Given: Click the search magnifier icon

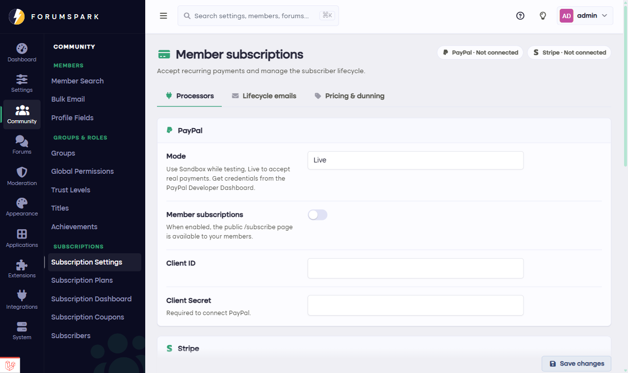Looking at the screenshot, I should 187,16.
